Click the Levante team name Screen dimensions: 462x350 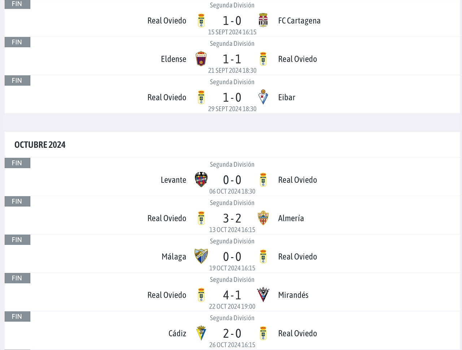(174, 180)
